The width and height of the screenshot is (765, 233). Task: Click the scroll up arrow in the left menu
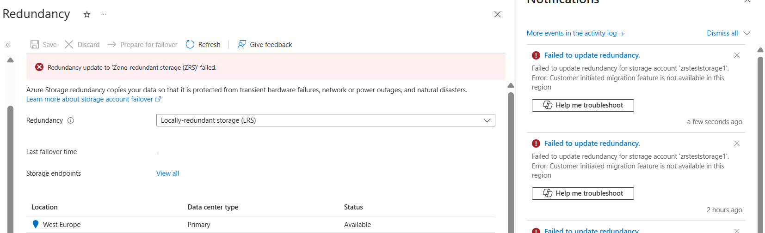tap(10, 60)
